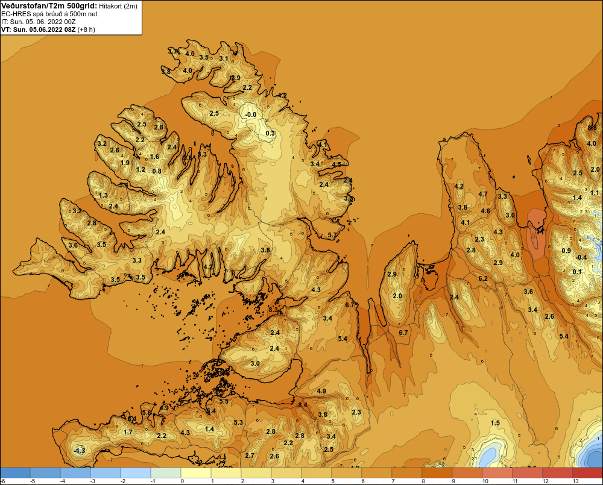603x485 pixels.
Task: Click the 'IT: Sun. 05. 06. 2022 00Z' line
Action: click(x=39, y=22)
